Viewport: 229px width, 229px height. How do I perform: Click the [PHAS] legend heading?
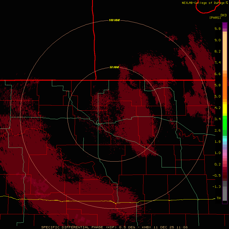tap(215, 18)
